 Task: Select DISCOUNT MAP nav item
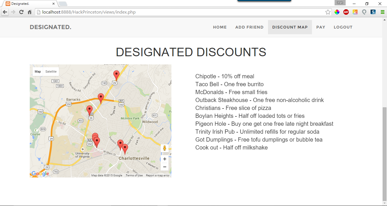(290, 27)
